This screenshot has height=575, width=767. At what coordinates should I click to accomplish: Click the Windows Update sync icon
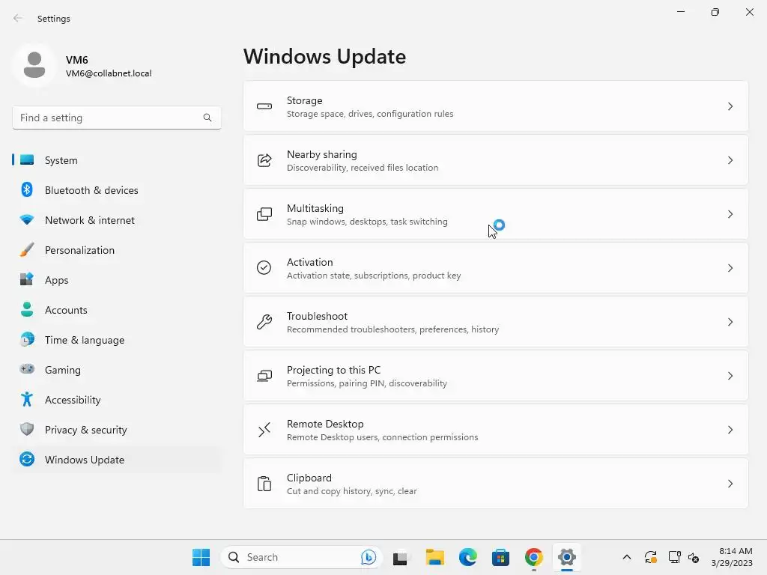27,459
